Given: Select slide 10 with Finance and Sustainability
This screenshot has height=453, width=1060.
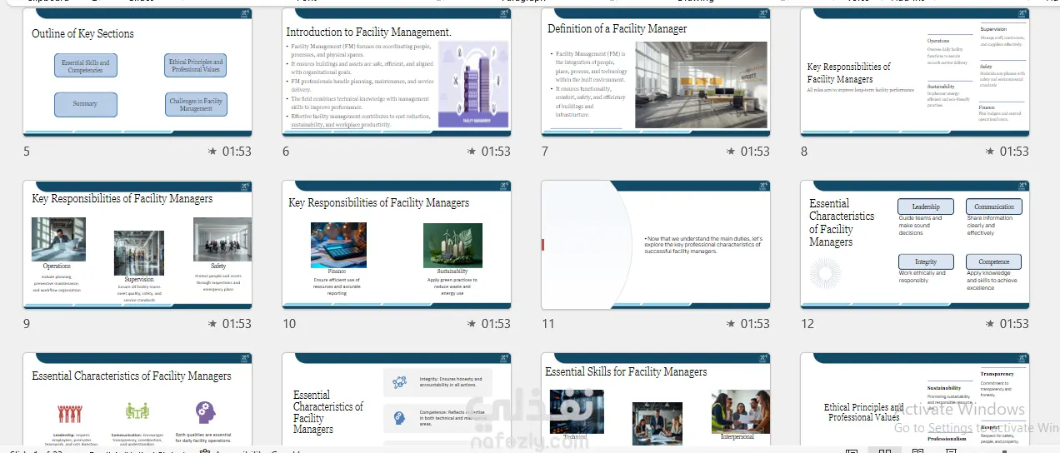Looking at the screenshot, I should point(397,245).
